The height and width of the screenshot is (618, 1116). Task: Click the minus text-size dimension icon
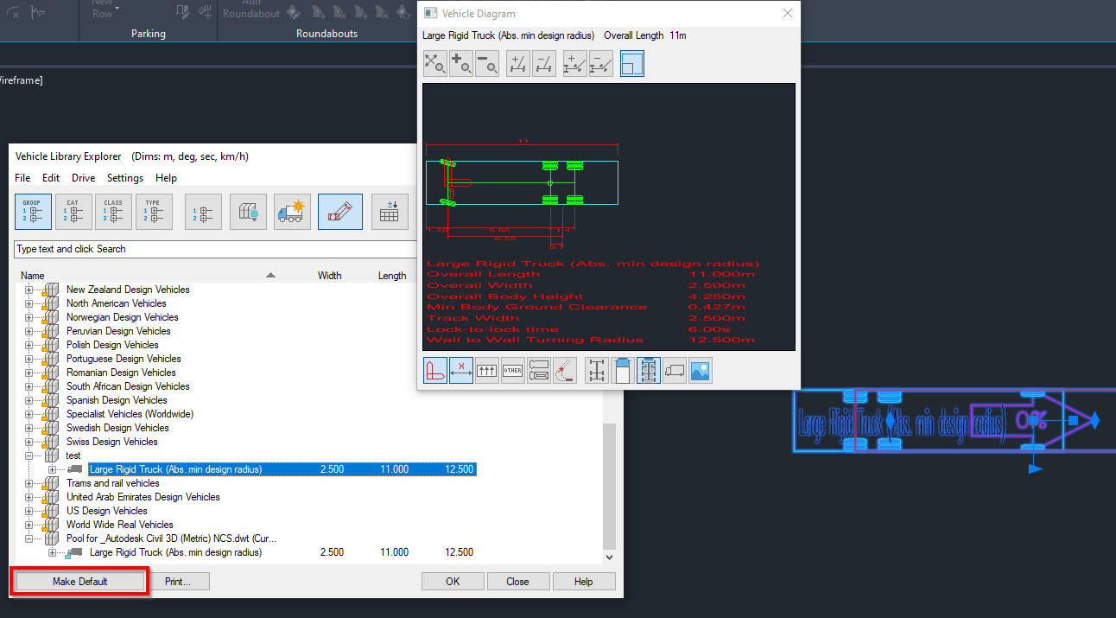click(601, 64)
